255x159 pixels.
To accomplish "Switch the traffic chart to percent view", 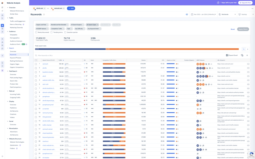I will (244, 49).
